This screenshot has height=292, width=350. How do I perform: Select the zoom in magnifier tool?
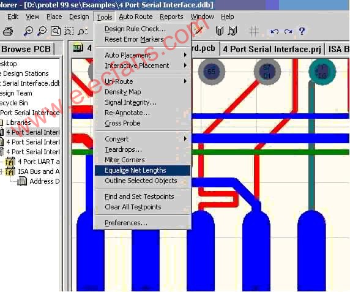coord(28,31)
